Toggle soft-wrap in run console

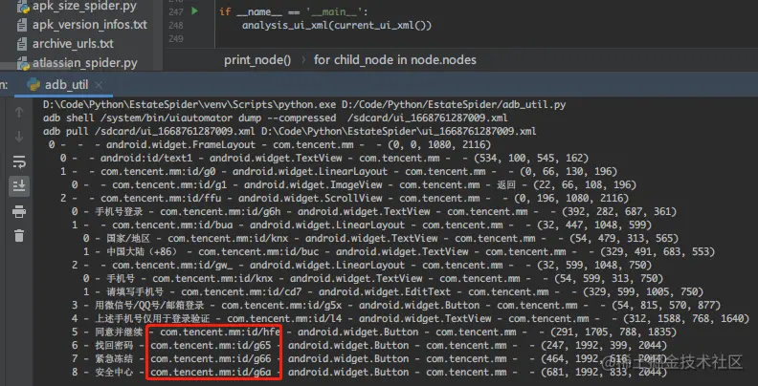[19, 162]
